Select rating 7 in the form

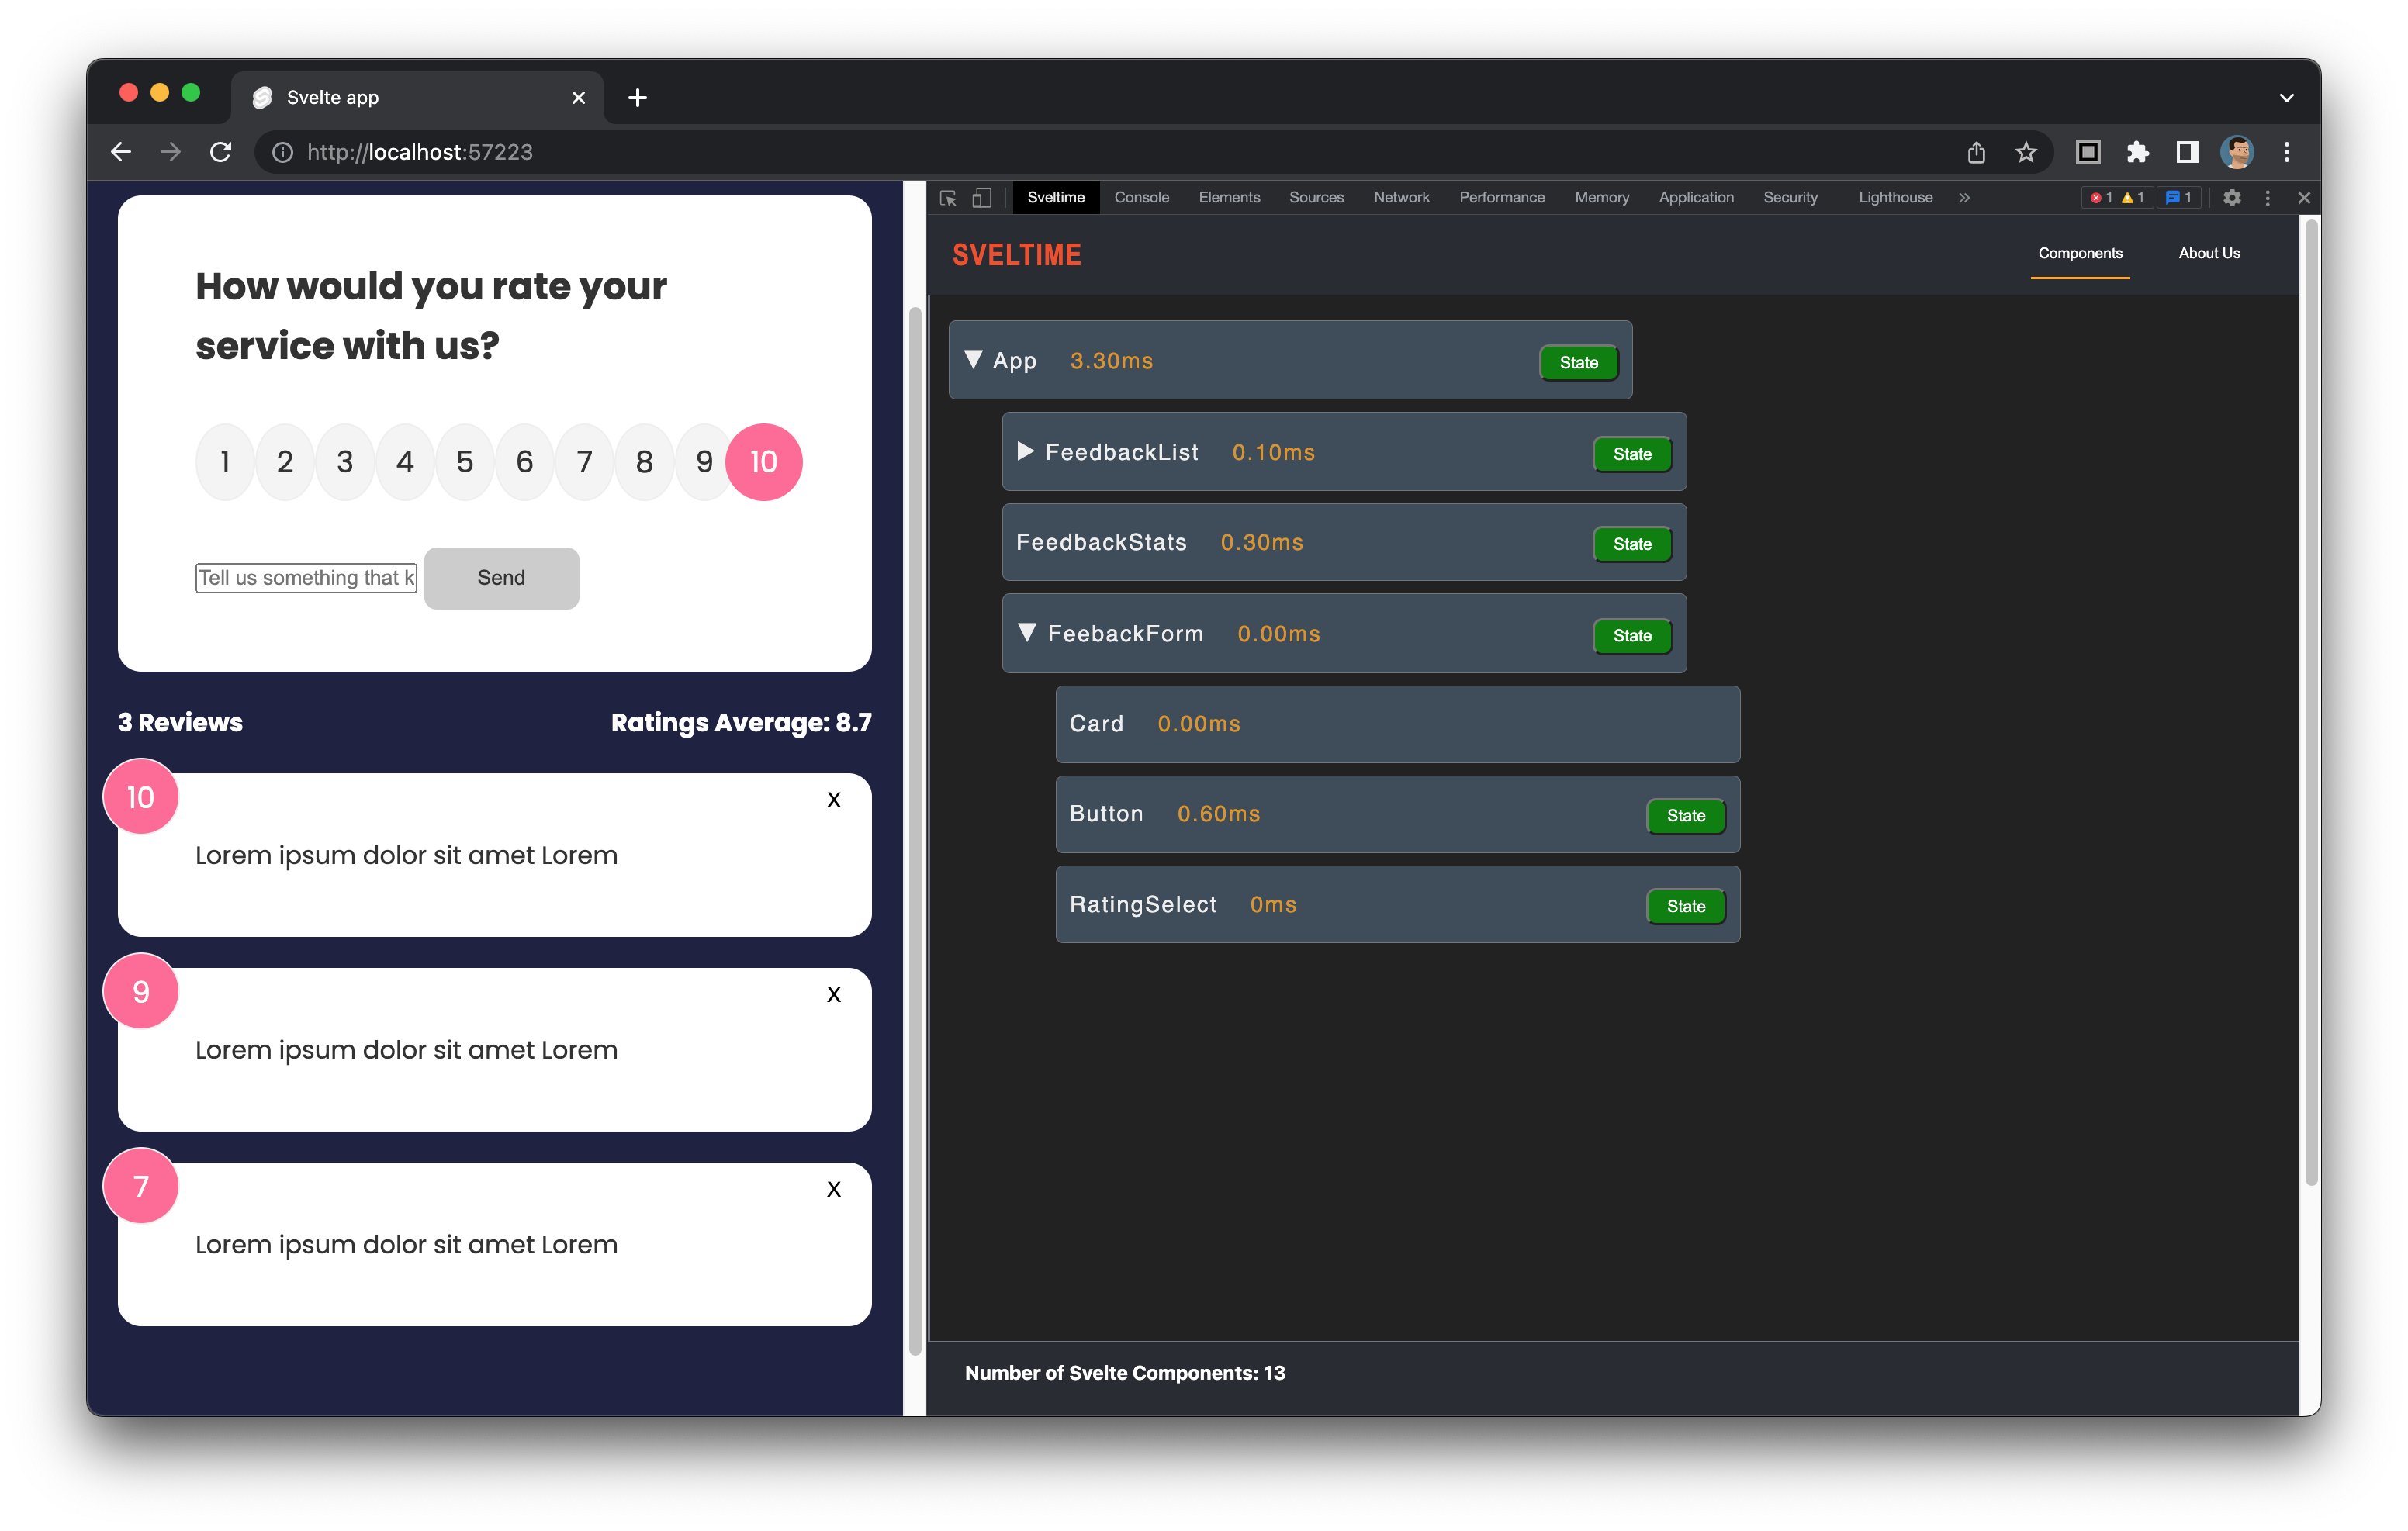584,462
